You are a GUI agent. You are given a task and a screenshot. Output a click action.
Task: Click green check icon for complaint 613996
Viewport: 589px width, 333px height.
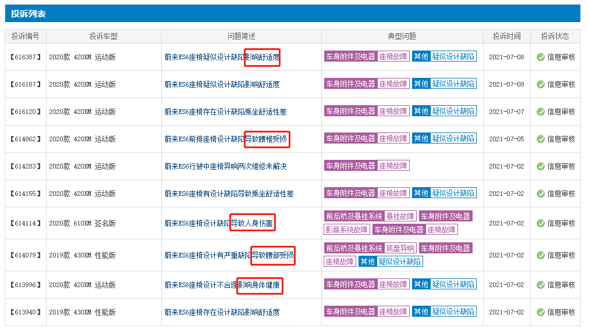tap(541, 285)
